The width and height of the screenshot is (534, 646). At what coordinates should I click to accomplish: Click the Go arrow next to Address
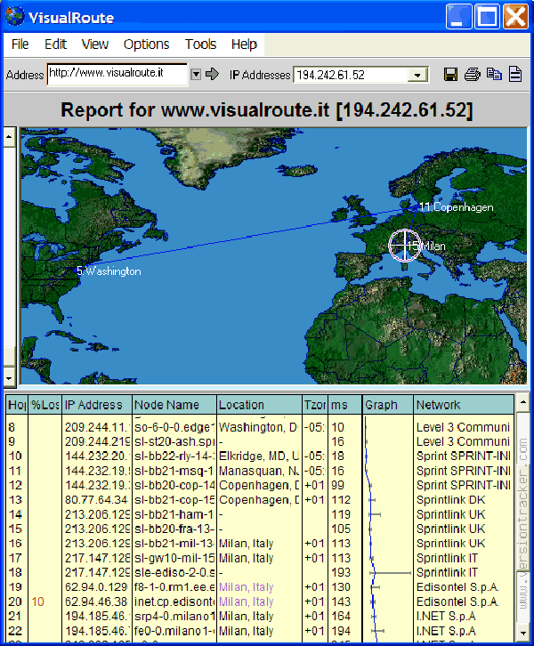[x=212, y=74]
